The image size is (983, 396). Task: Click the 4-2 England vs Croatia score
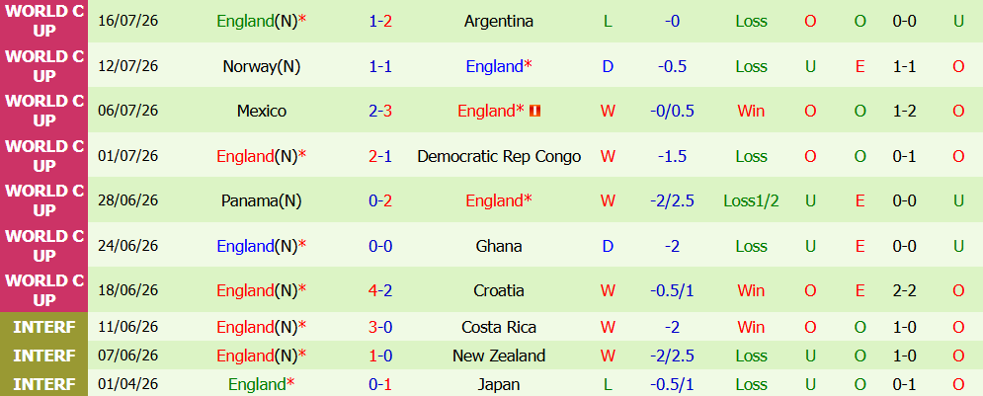380,290
